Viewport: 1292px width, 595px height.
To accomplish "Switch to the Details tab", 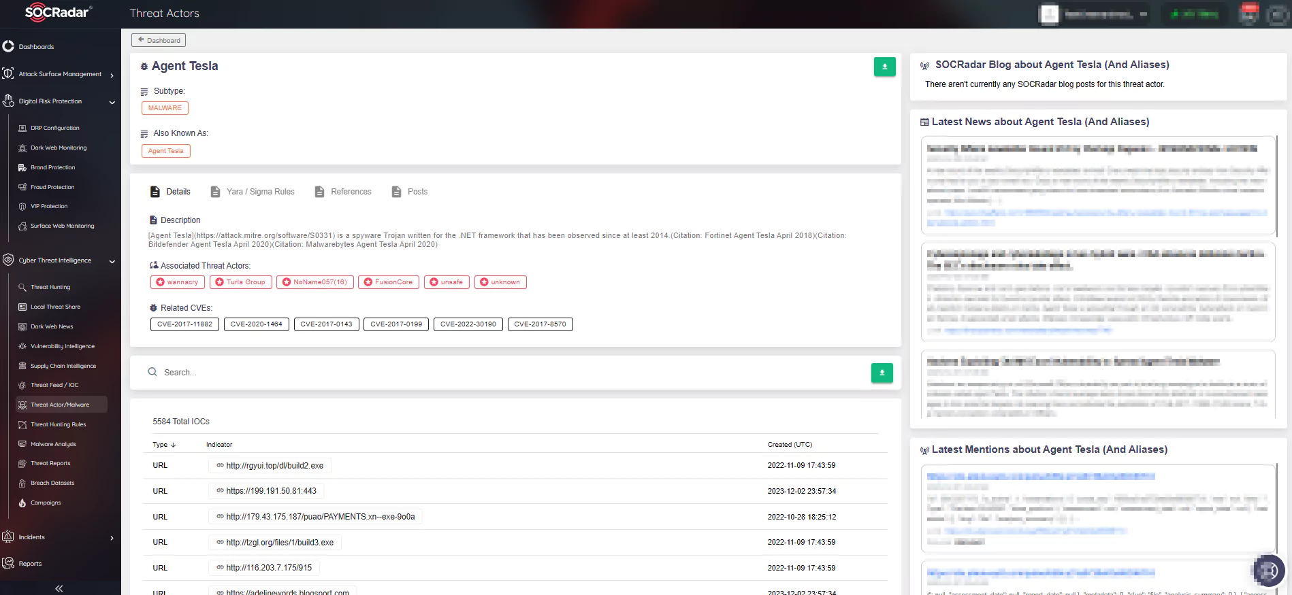I will (x=170, y=192).
